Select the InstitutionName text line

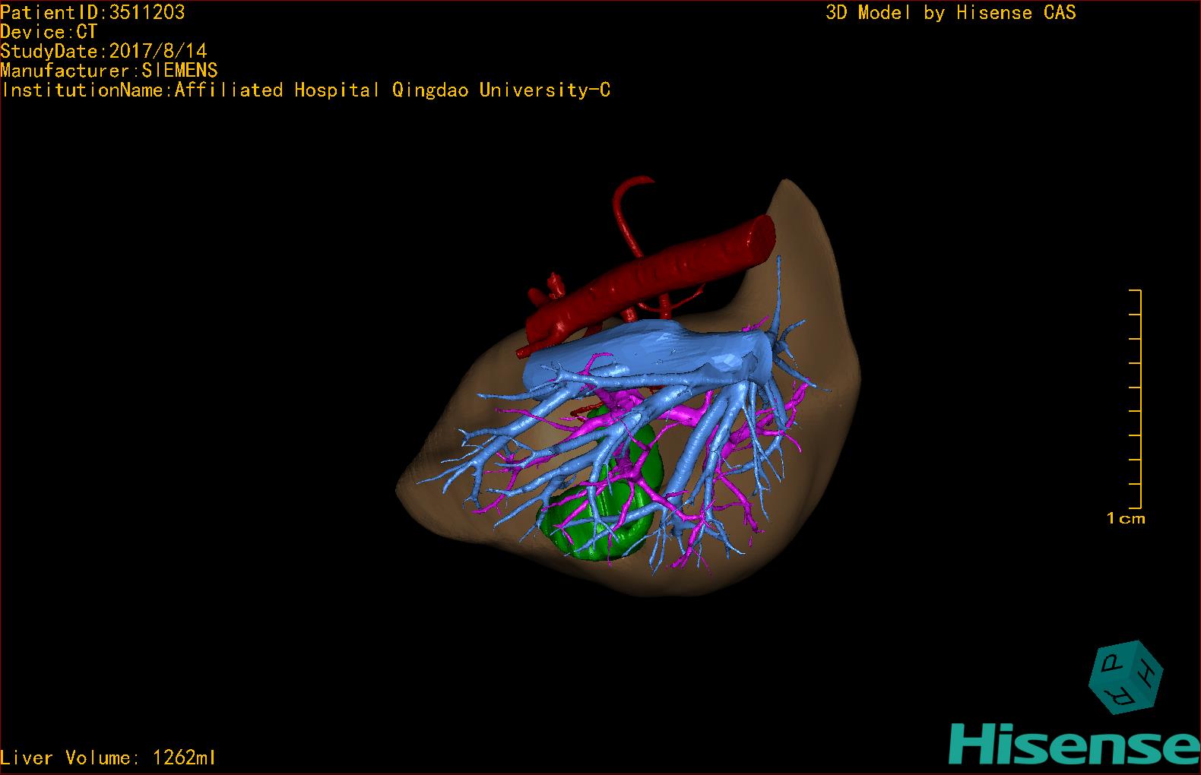pos(306,90)
